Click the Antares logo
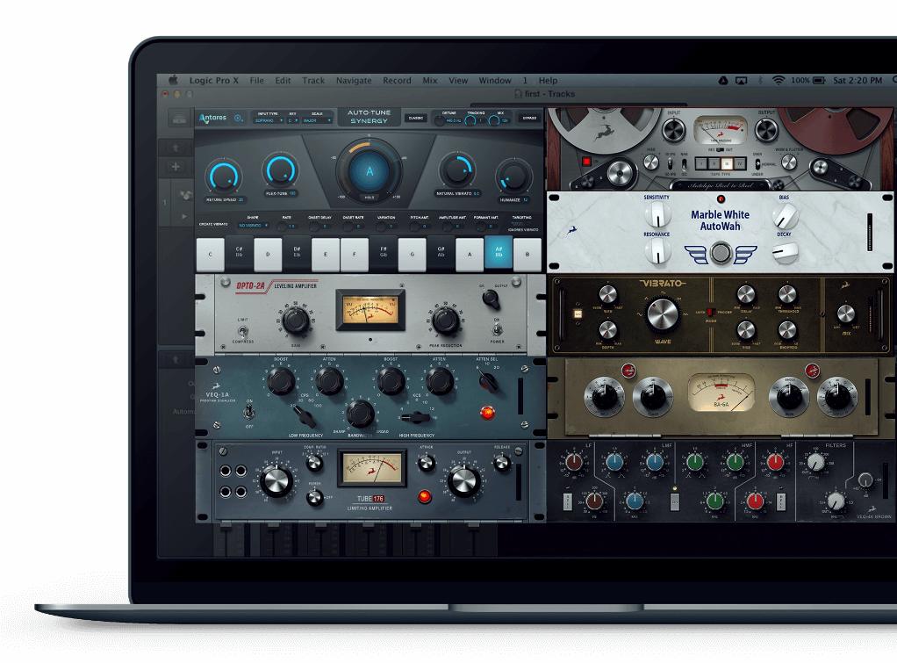 pyautogui.click(x=212, y=118)
